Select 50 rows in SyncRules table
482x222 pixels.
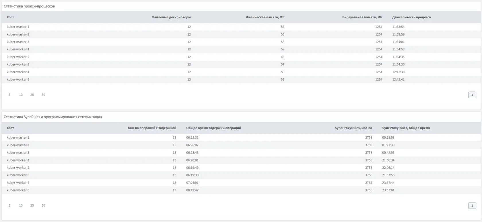click(x=43, y=205)
